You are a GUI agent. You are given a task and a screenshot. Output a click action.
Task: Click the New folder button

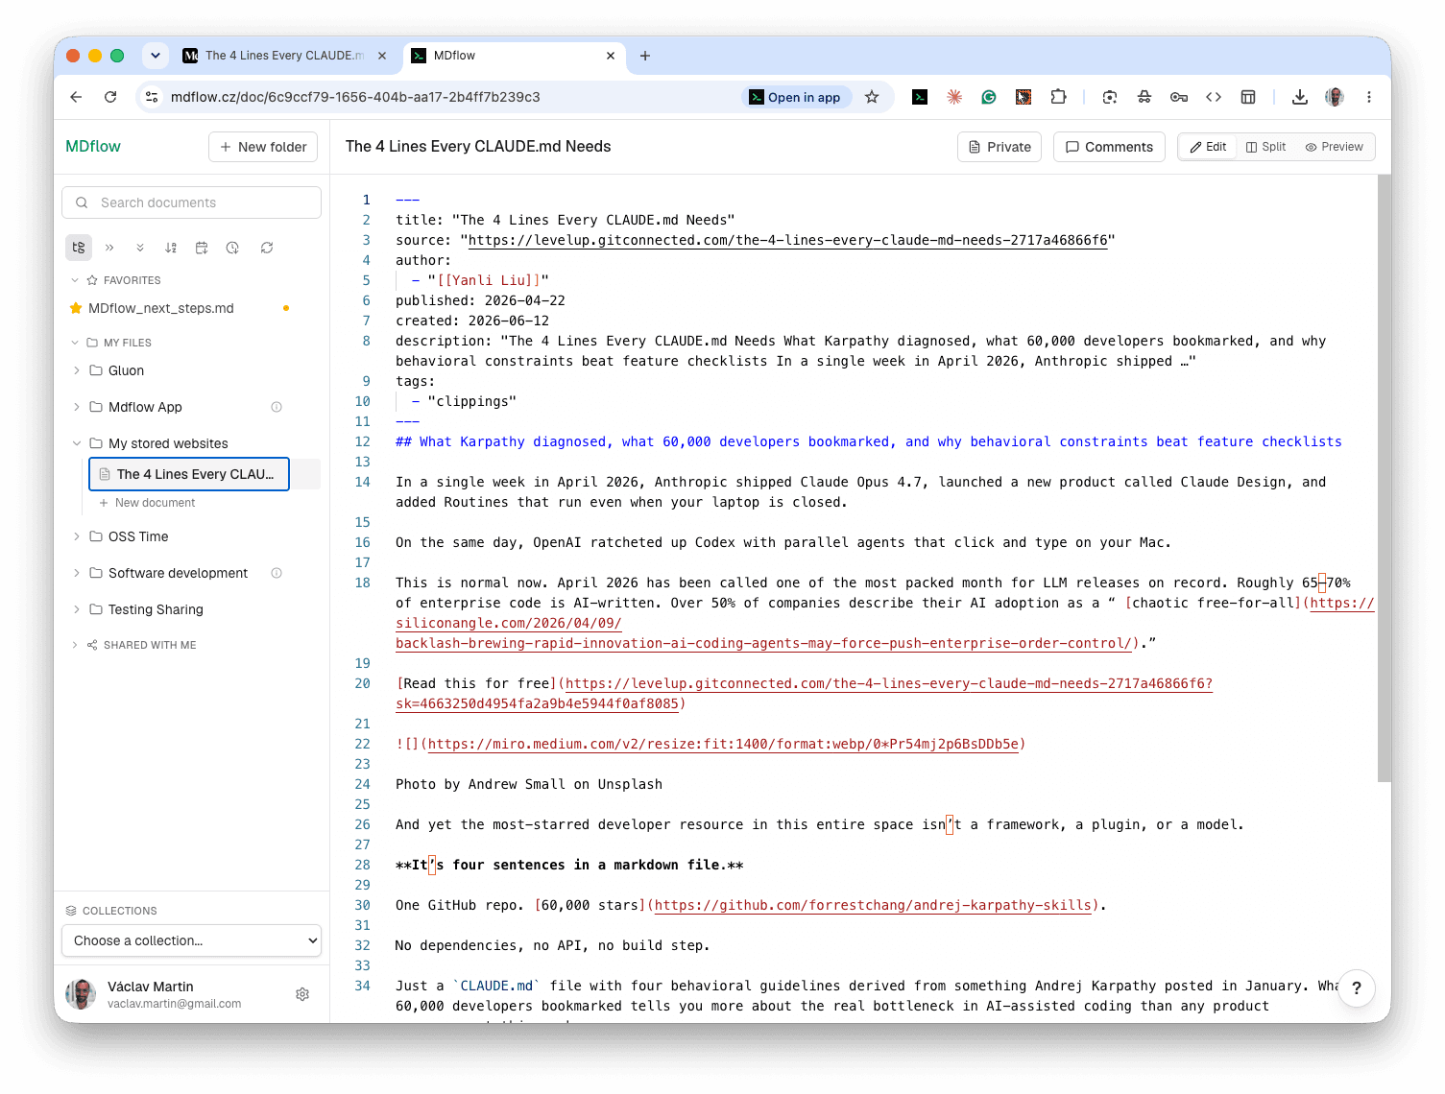click(263, 147)
